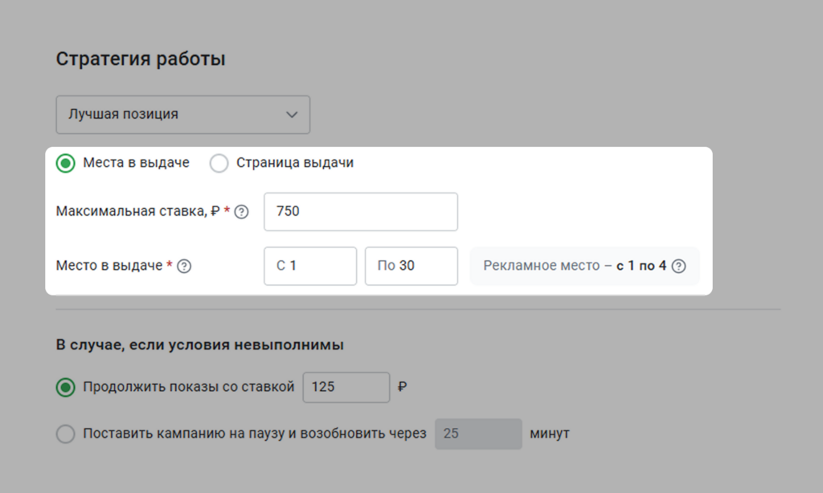Open the Лучшая позиция strategy dropdown

click(x=182, y=114)
